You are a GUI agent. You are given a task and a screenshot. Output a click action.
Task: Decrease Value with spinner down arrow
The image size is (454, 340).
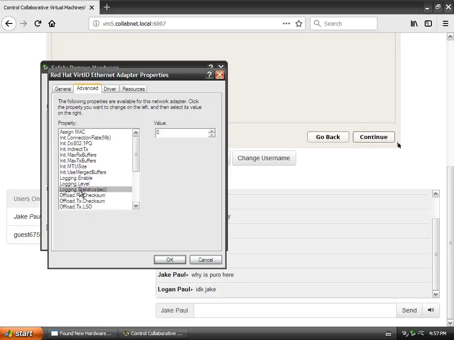tap(212, 135)
